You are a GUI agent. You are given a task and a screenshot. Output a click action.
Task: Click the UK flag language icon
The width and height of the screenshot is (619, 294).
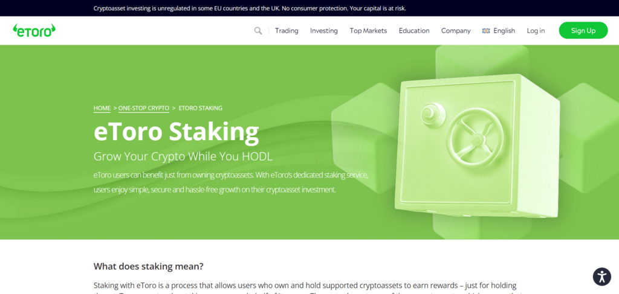[486, 31]
